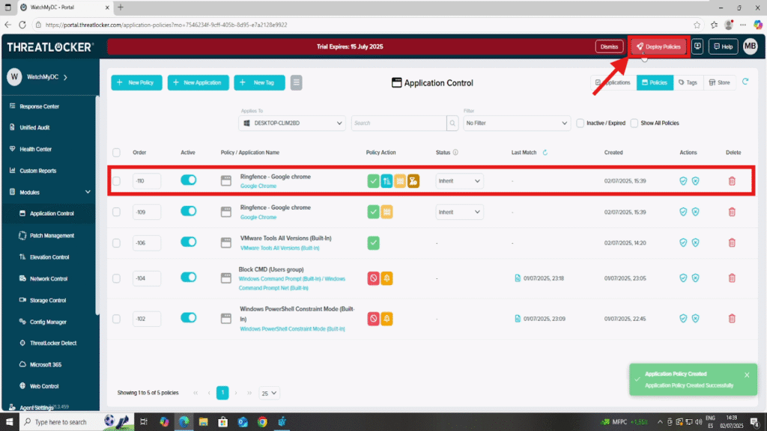Go to pagination page 1

point(222,393)
